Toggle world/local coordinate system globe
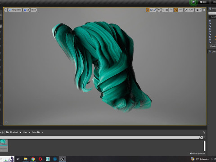 (x=159, y=10)
